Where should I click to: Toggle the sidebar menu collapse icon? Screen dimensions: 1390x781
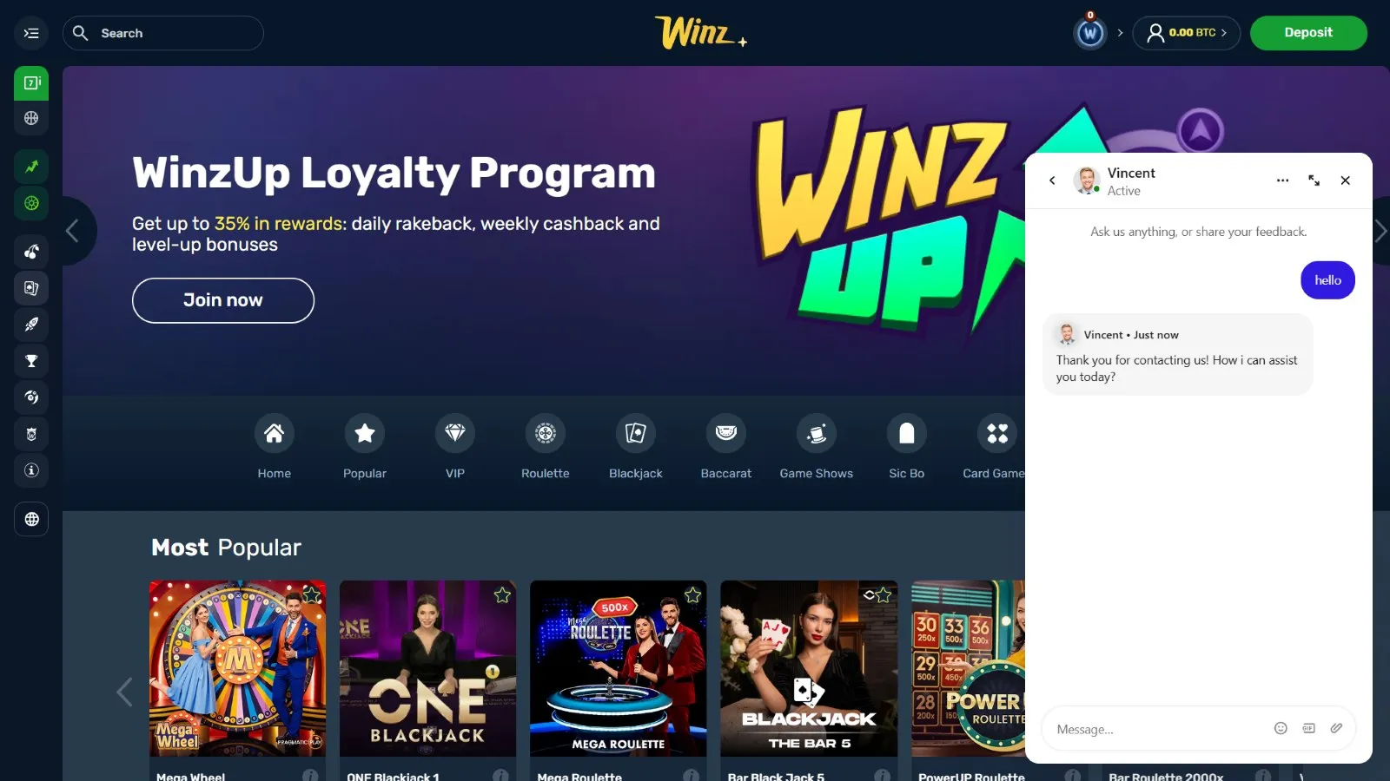pos(31,33)
